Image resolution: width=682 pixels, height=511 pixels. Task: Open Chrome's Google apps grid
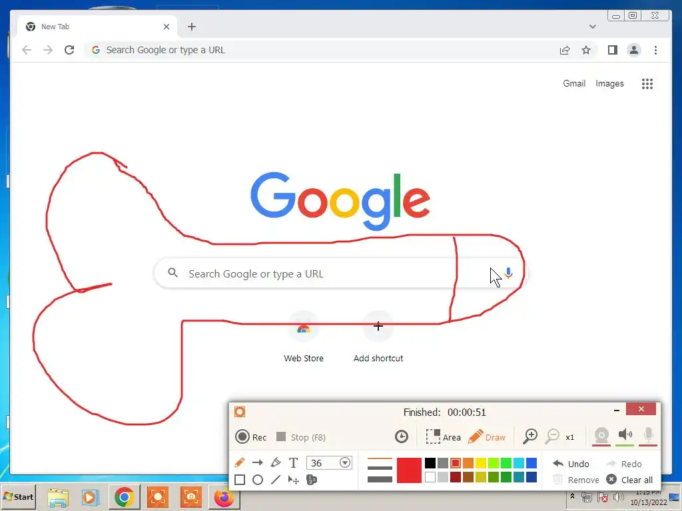[x=647, y=83]
